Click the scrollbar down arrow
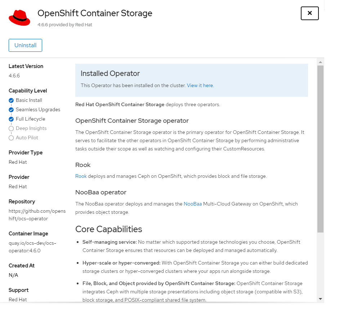The image size is (348, 311). click(320, 299)
